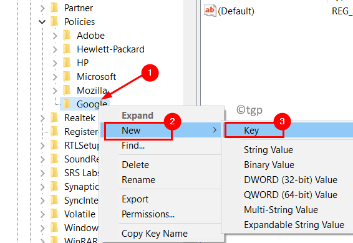Open the New submenu
Image resolution: width=353 pixels, height=243 pixels.
tap(162, 131)
